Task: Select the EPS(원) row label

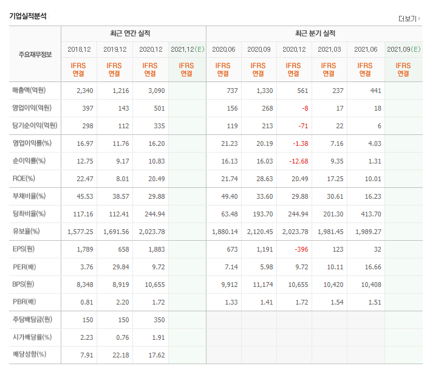Action: (x=24, y=249)
